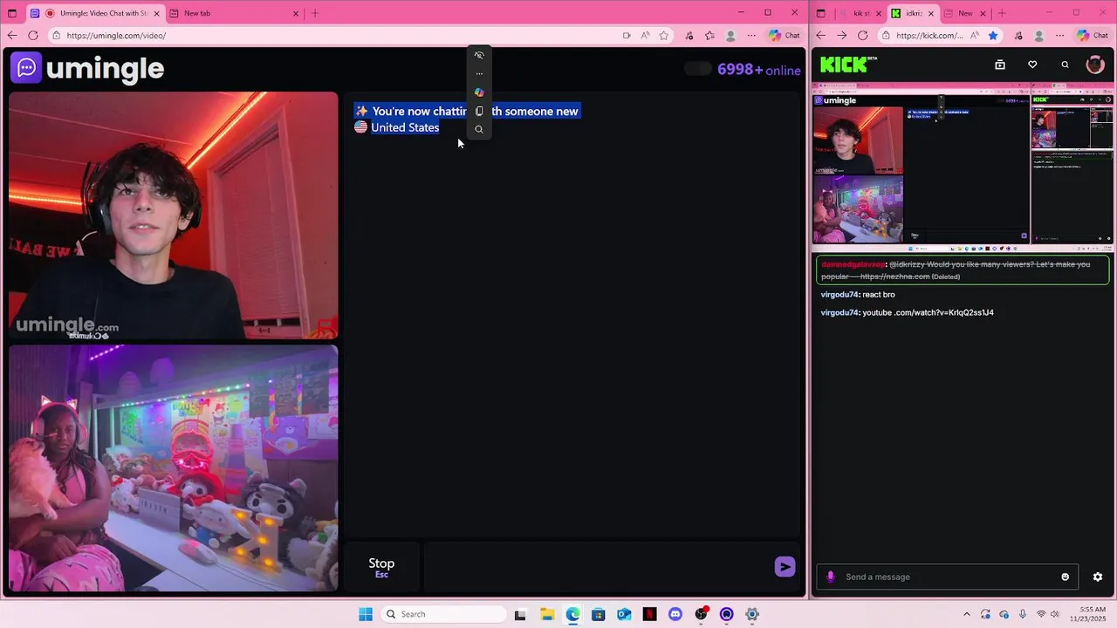
Task: Click the 'United States' selected text
Action: click(x=405, y=127)
